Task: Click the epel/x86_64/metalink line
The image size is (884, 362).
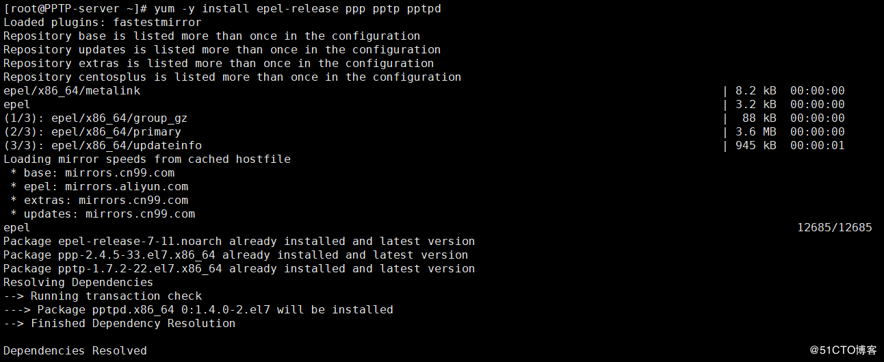Action: click(x=72, y=91)
